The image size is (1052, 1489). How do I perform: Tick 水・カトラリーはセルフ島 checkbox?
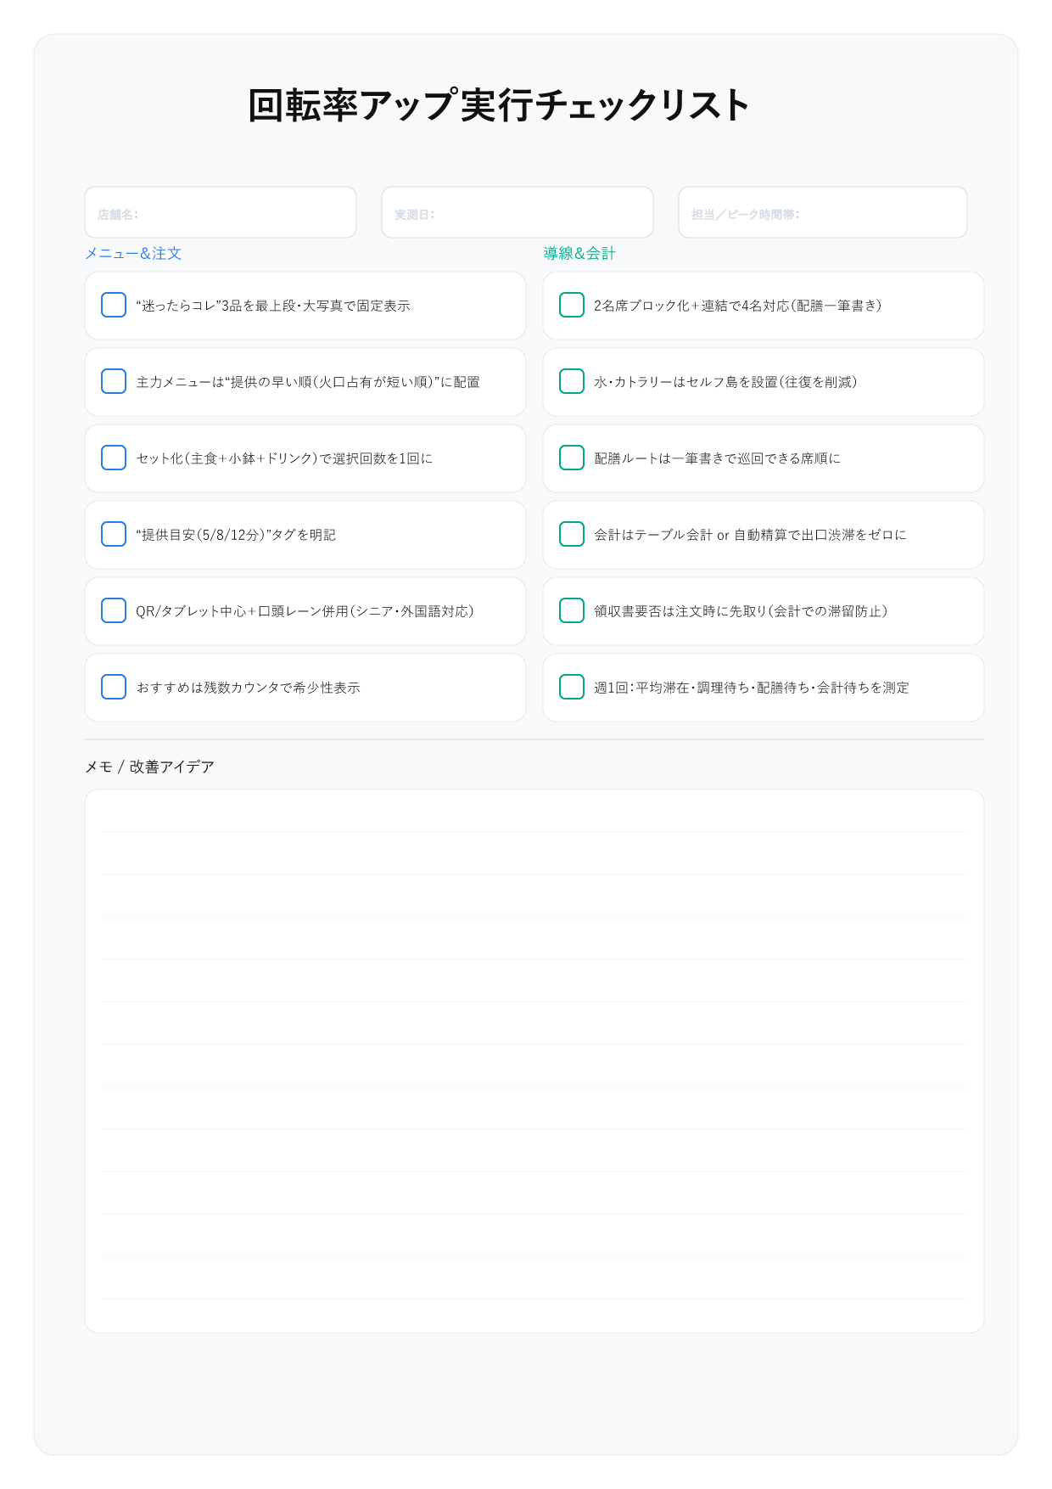pos(572,381)
